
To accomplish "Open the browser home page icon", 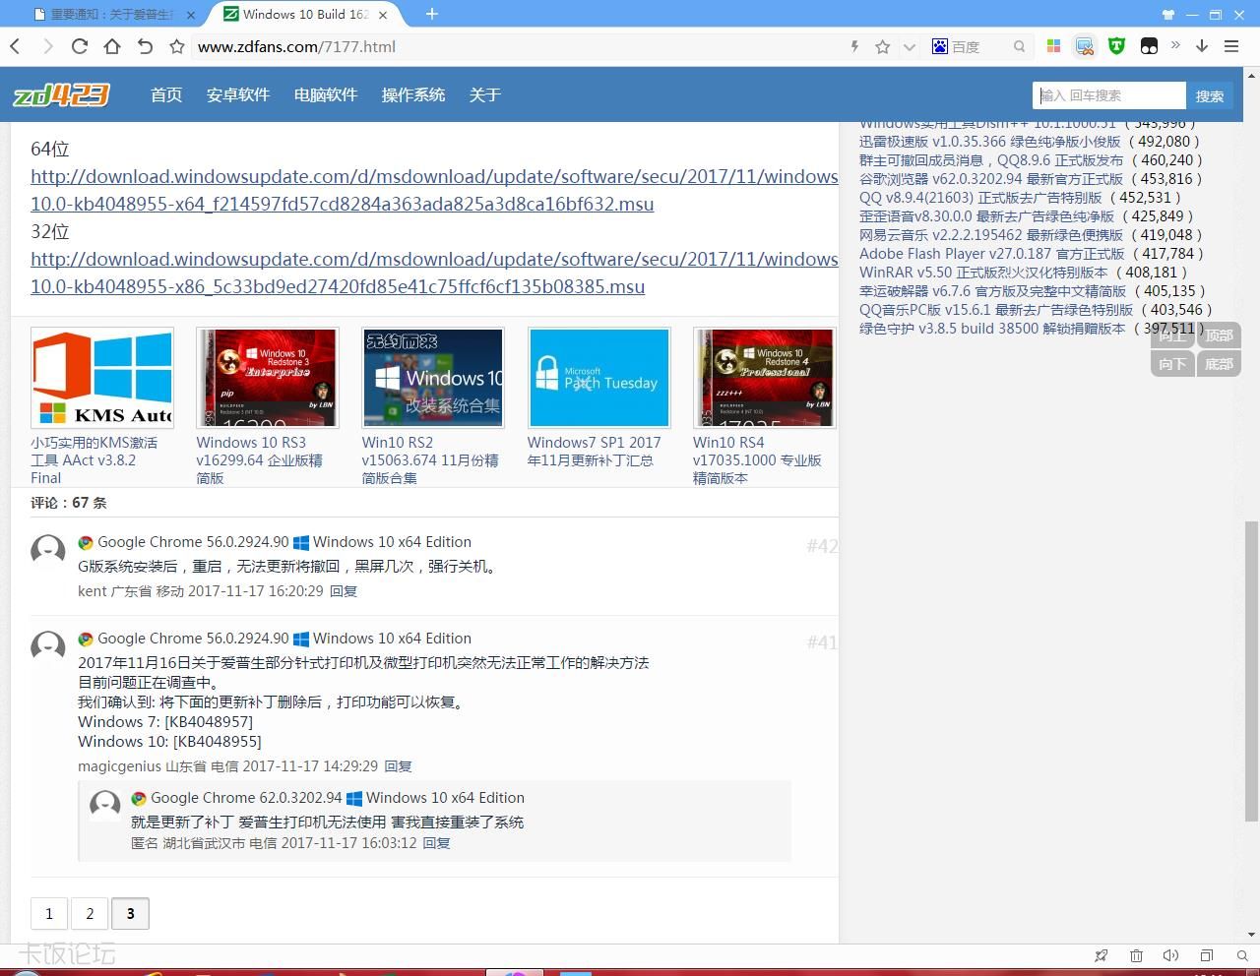I will [x=112, y=46].
